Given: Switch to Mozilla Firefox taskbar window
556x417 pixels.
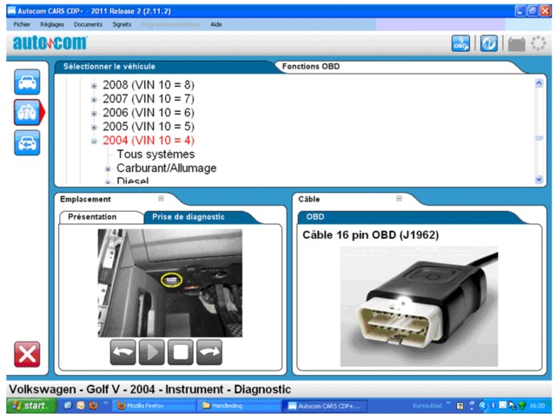Looking at the screenshot, I should [155, 406].
